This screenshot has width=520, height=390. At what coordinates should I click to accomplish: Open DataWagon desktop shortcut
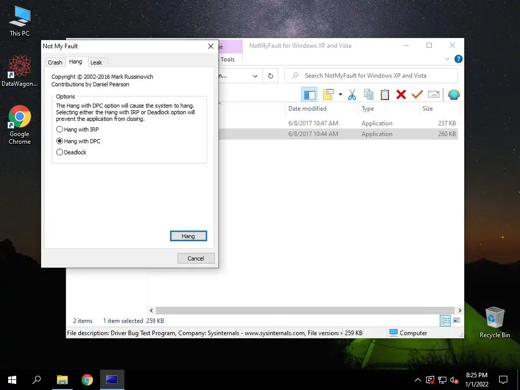pyautogui.click(x=20, y=71)
